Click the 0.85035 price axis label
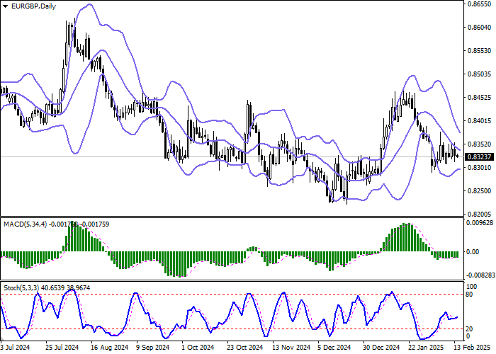Screen dimensions: 496x354 tap(480, 74)
